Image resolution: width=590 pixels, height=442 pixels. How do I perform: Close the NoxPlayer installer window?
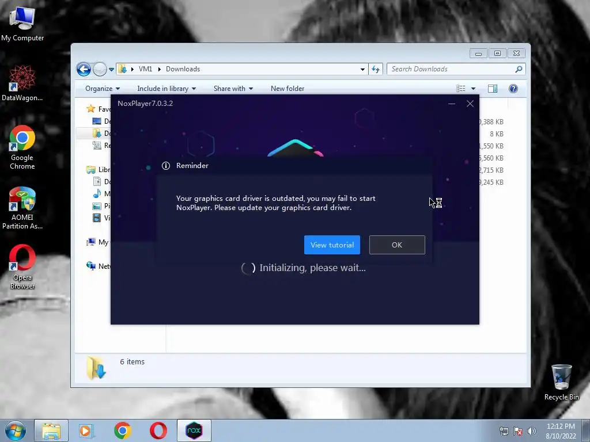coord(470,104)
